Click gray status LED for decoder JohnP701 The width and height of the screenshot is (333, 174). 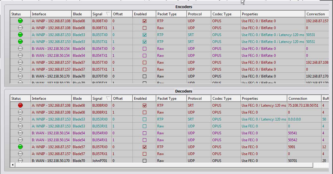click(20, 160)
